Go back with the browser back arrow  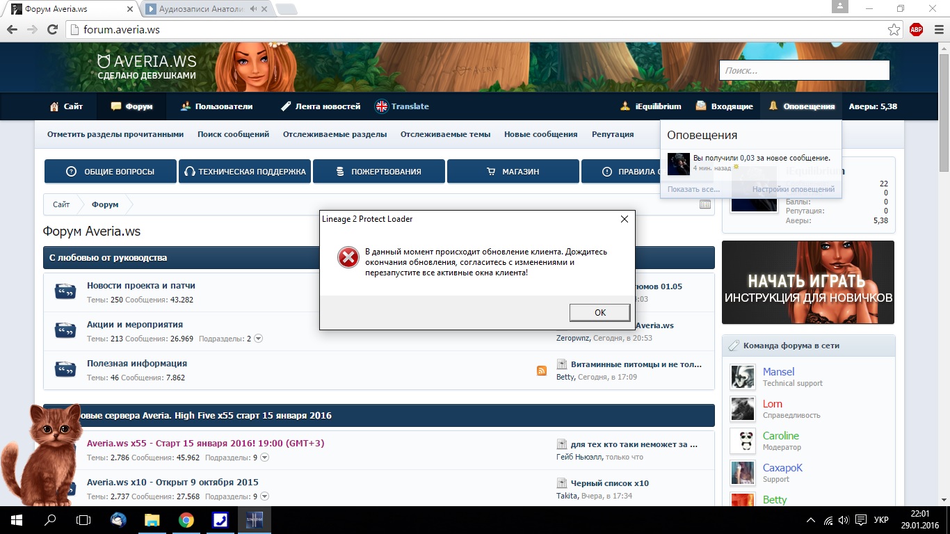12,30
